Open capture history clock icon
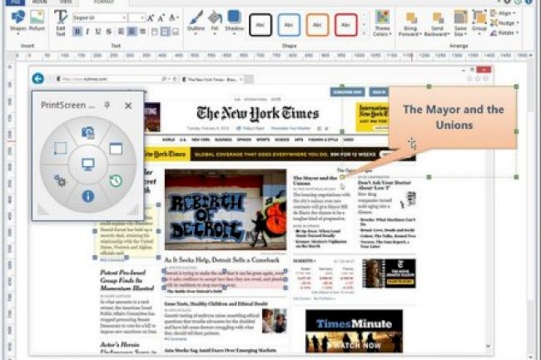The height and width of the screenshot is (360, 541). click(116, 180)
